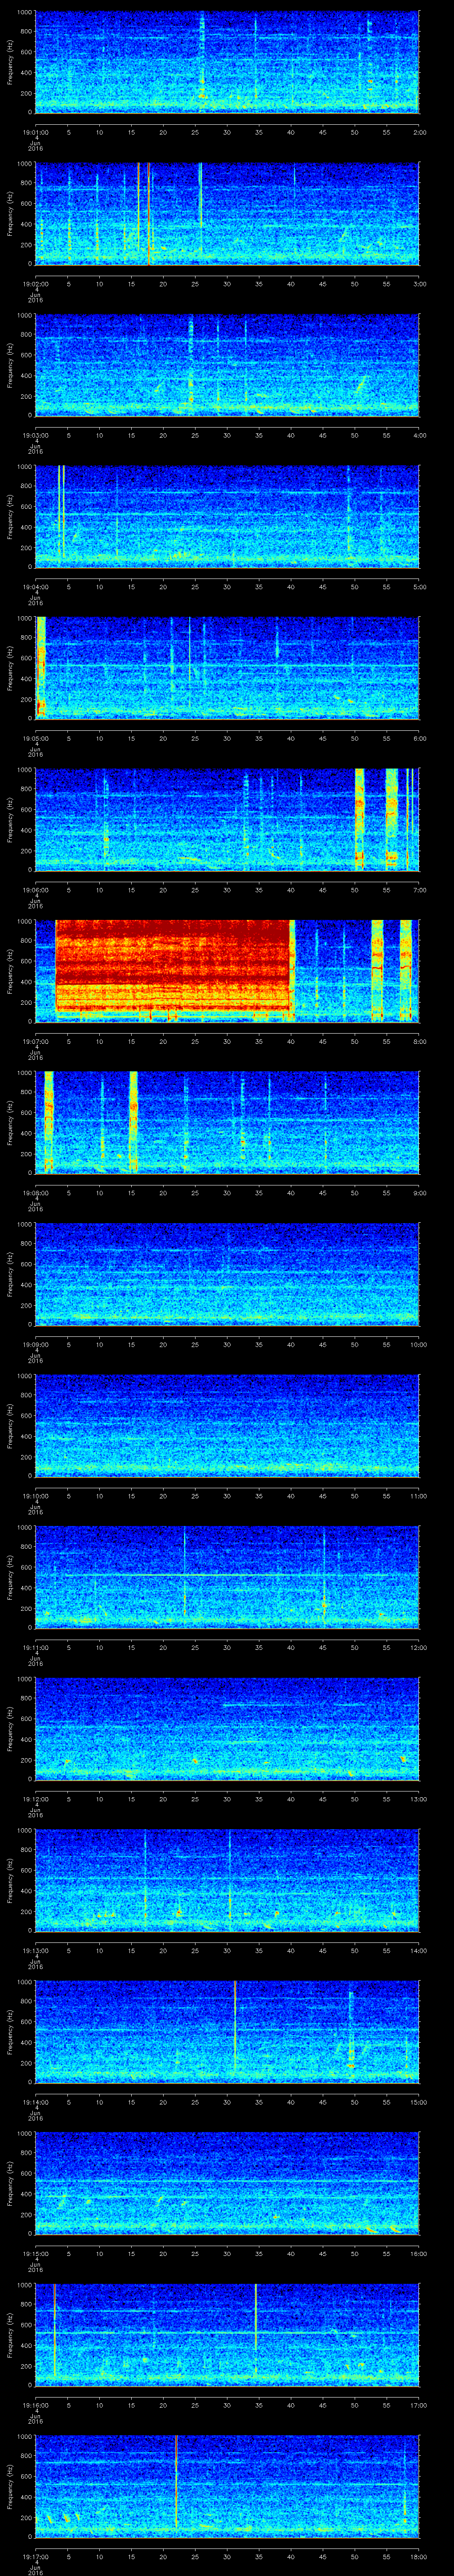454x2576 pixels.
Task: Click the 2:00 end time label
Action: [x=419, y=131]
